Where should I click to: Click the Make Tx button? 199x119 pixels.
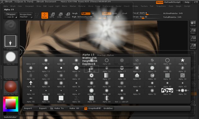click(61, 108)
